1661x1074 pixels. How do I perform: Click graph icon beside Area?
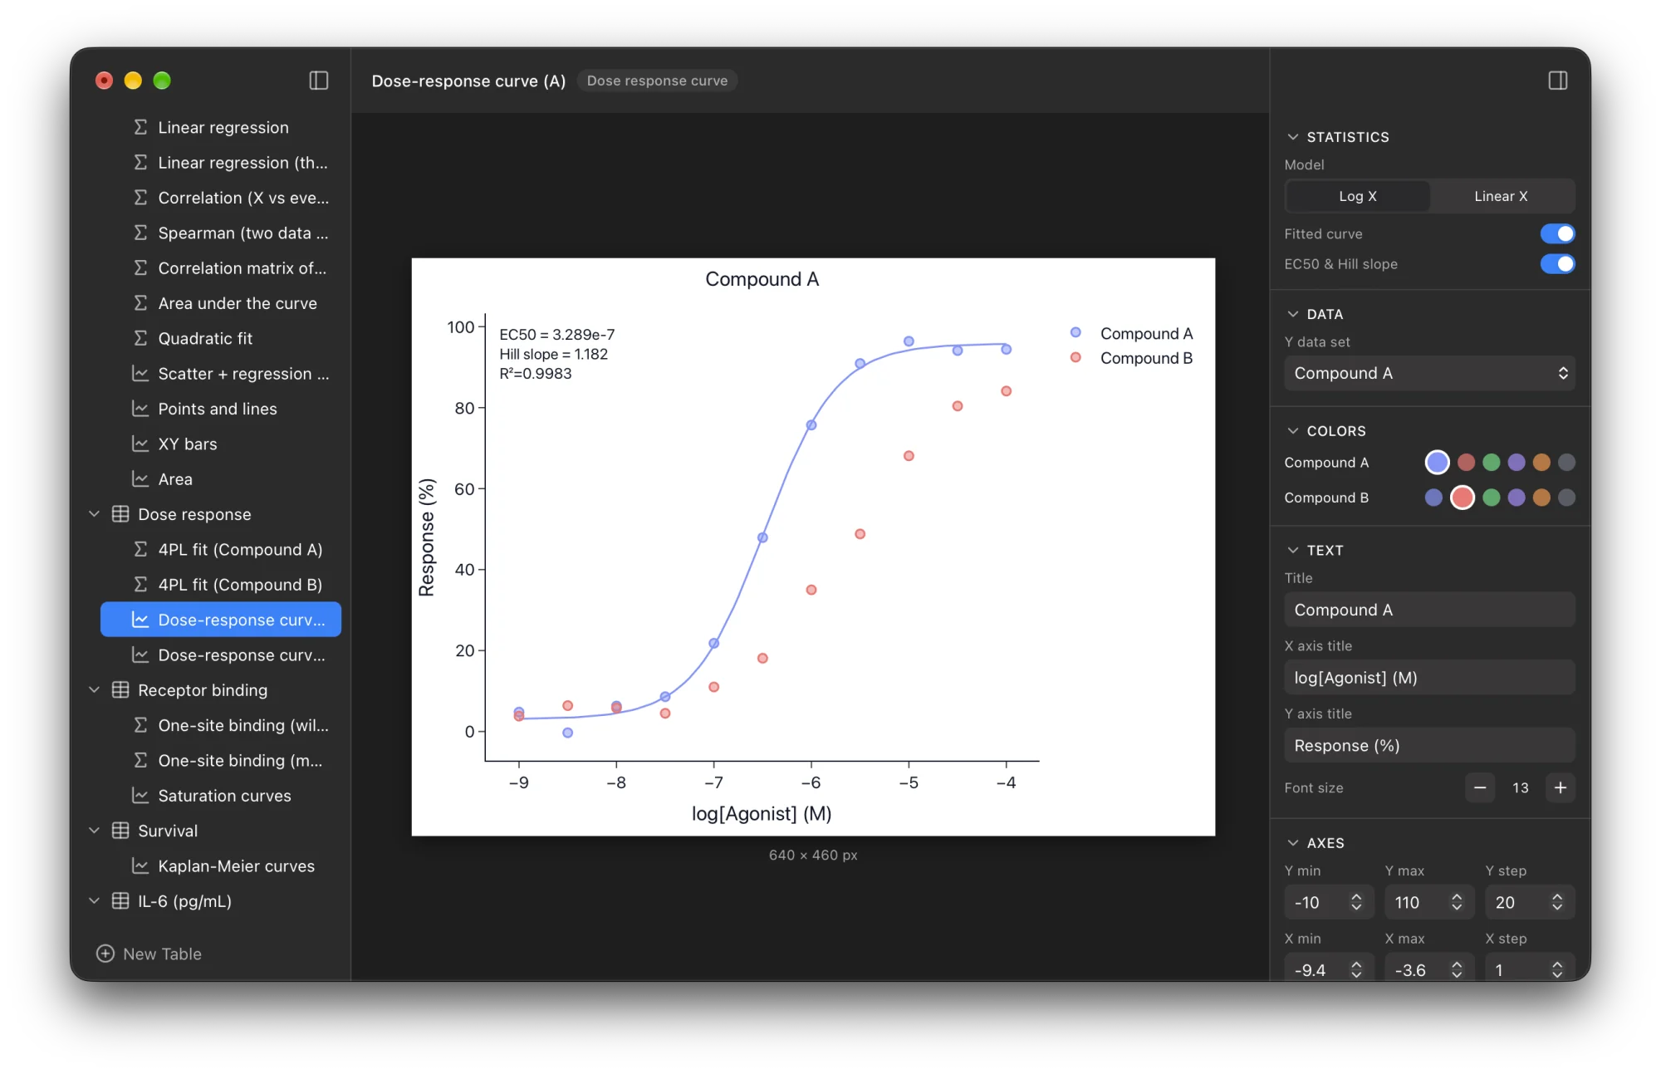[140, 479]
